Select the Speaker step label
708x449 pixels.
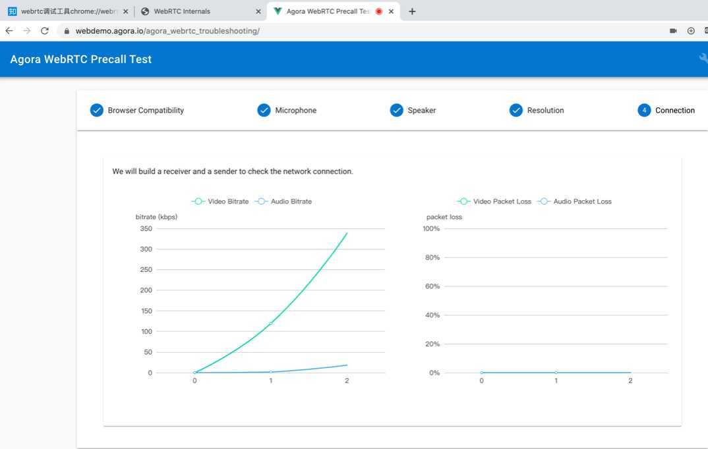click(x=422, y=111)
